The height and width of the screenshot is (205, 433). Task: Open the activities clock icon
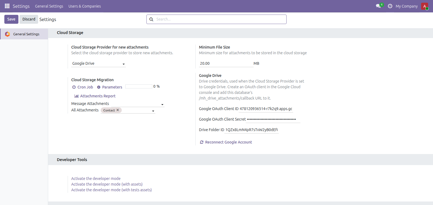pos(390,6)
